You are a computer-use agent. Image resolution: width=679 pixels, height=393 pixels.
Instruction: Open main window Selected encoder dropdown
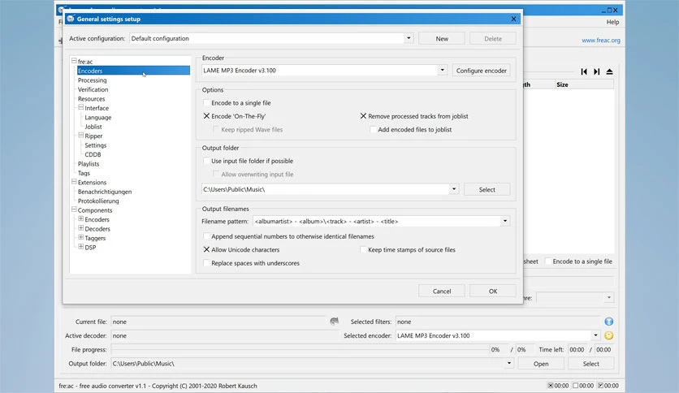pyautogui.click(x=595, y=335)
